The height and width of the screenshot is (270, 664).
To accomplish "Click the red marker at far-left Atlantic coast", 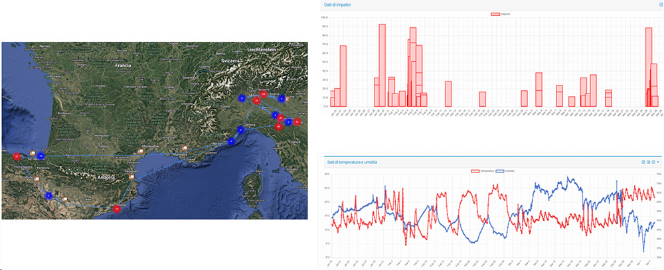I will point(16,157).
